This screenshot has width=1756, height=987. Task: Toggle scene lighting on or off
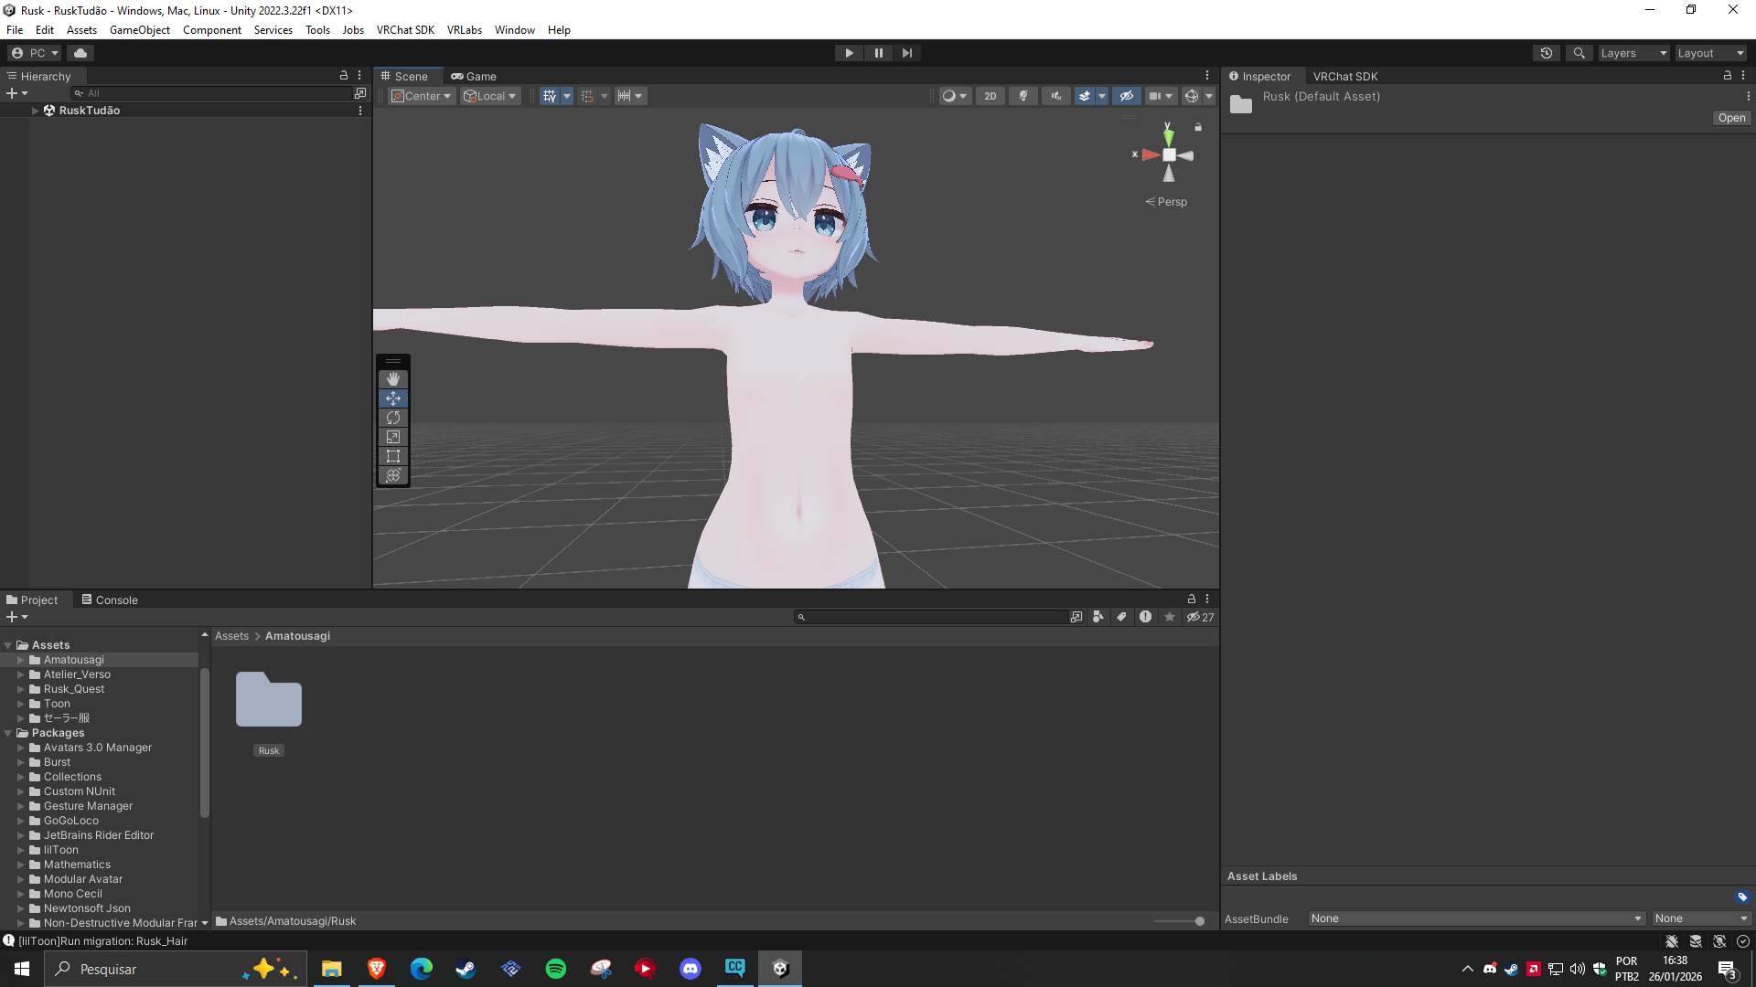[x=1023, y=96]
